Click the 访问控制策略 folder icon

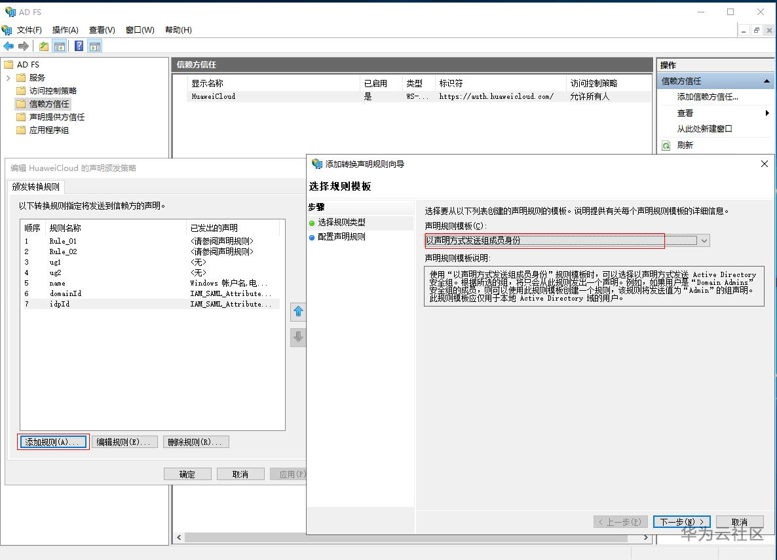pyautogui.click(x=21, y=90)
